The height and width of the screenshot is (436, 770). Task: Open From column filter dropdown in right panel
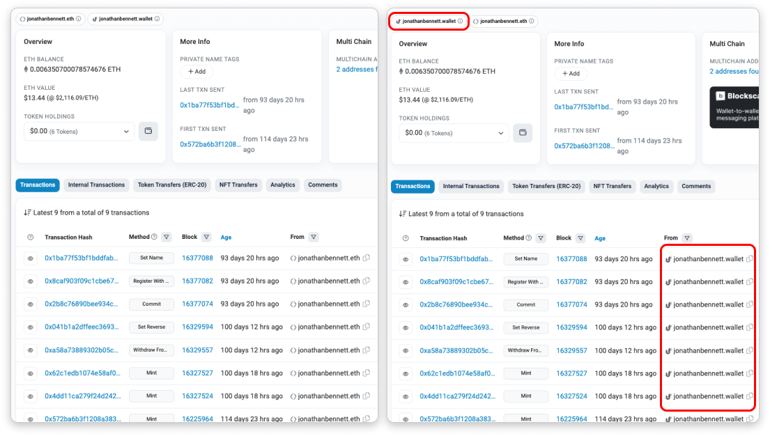click(688, 238)
